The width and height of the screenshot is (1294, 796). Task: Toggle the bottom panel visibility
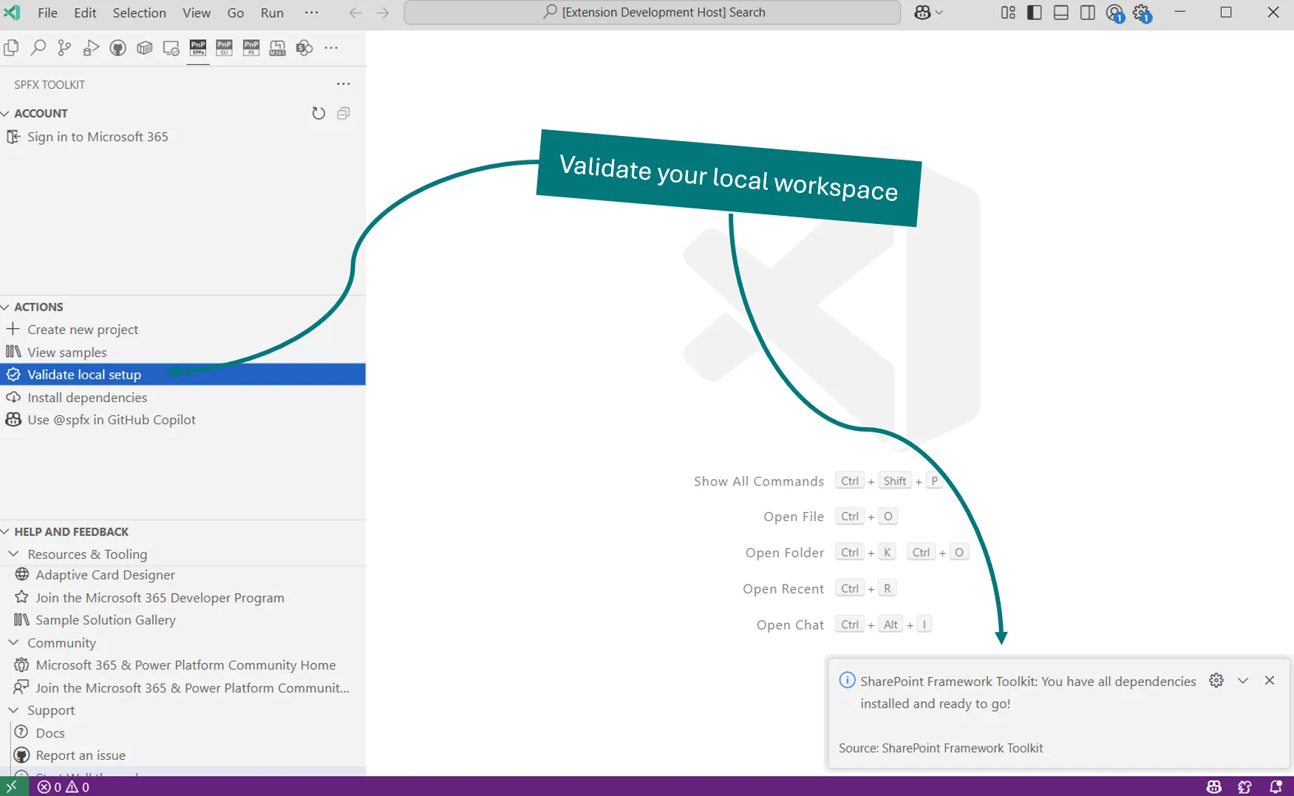click(1061, 13)
